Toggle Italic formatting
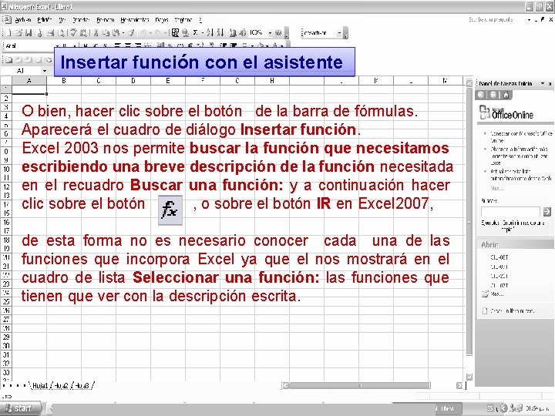The height and width of the screenshot is (416, 555). coord(96,45)
